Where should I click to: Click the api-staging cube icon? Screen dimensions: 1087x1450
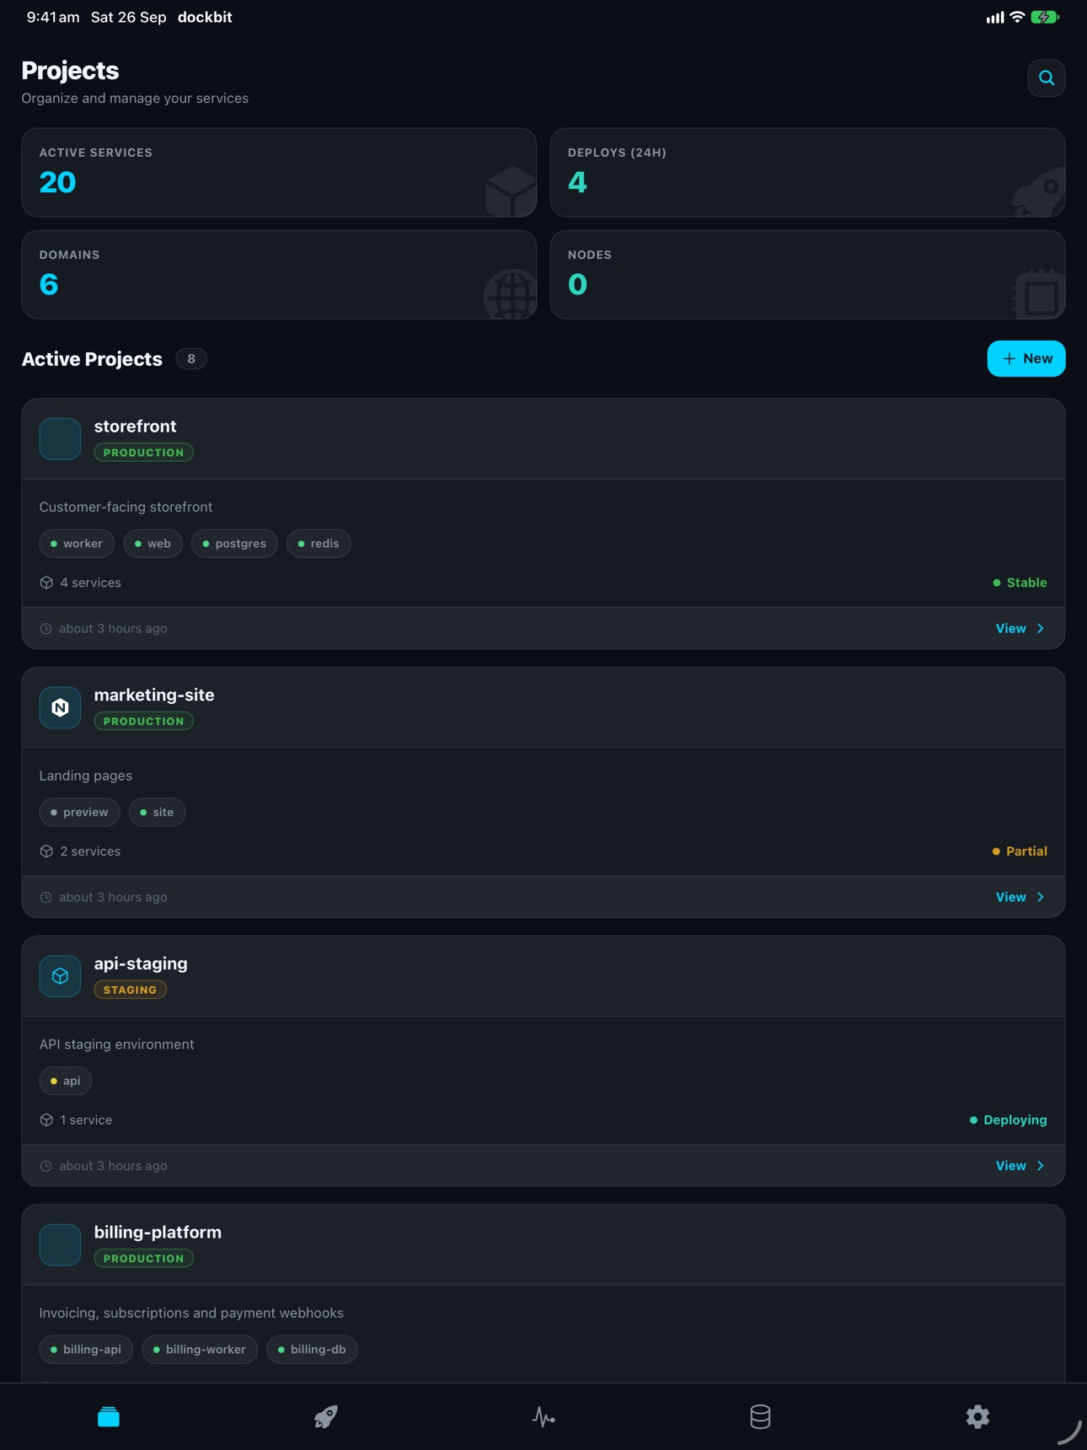pyautogui.click(x=60, y=976)
